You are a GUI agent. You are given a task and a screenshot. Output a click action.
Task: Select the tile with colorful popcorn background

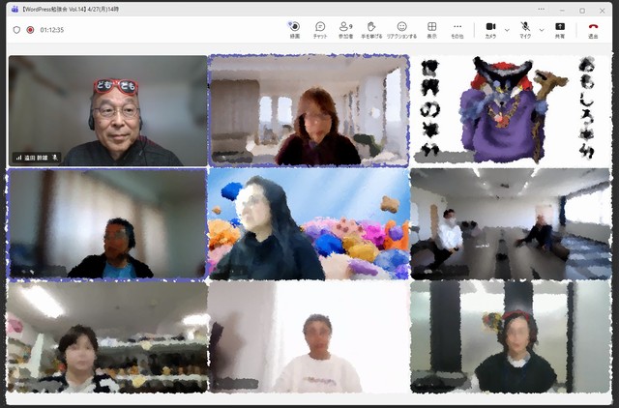click(309, 224)
